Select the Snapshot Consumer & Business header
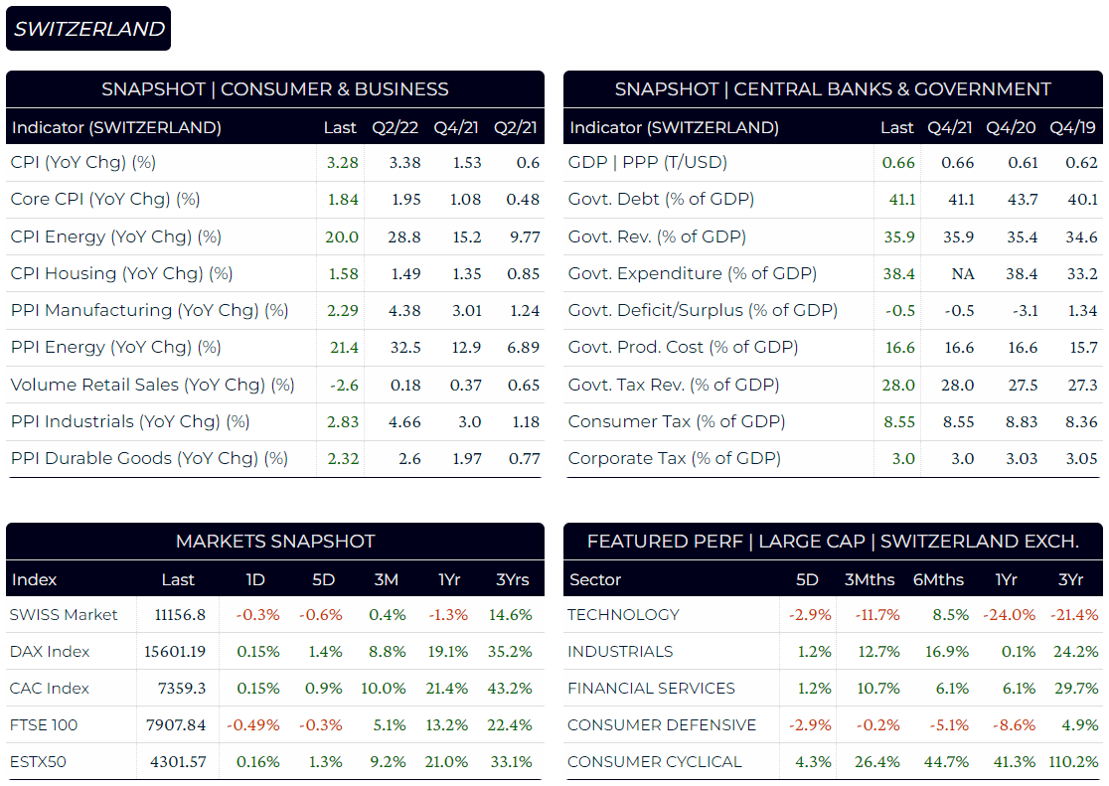Viewport: 1109px width, 786px height. click(275, 89)
